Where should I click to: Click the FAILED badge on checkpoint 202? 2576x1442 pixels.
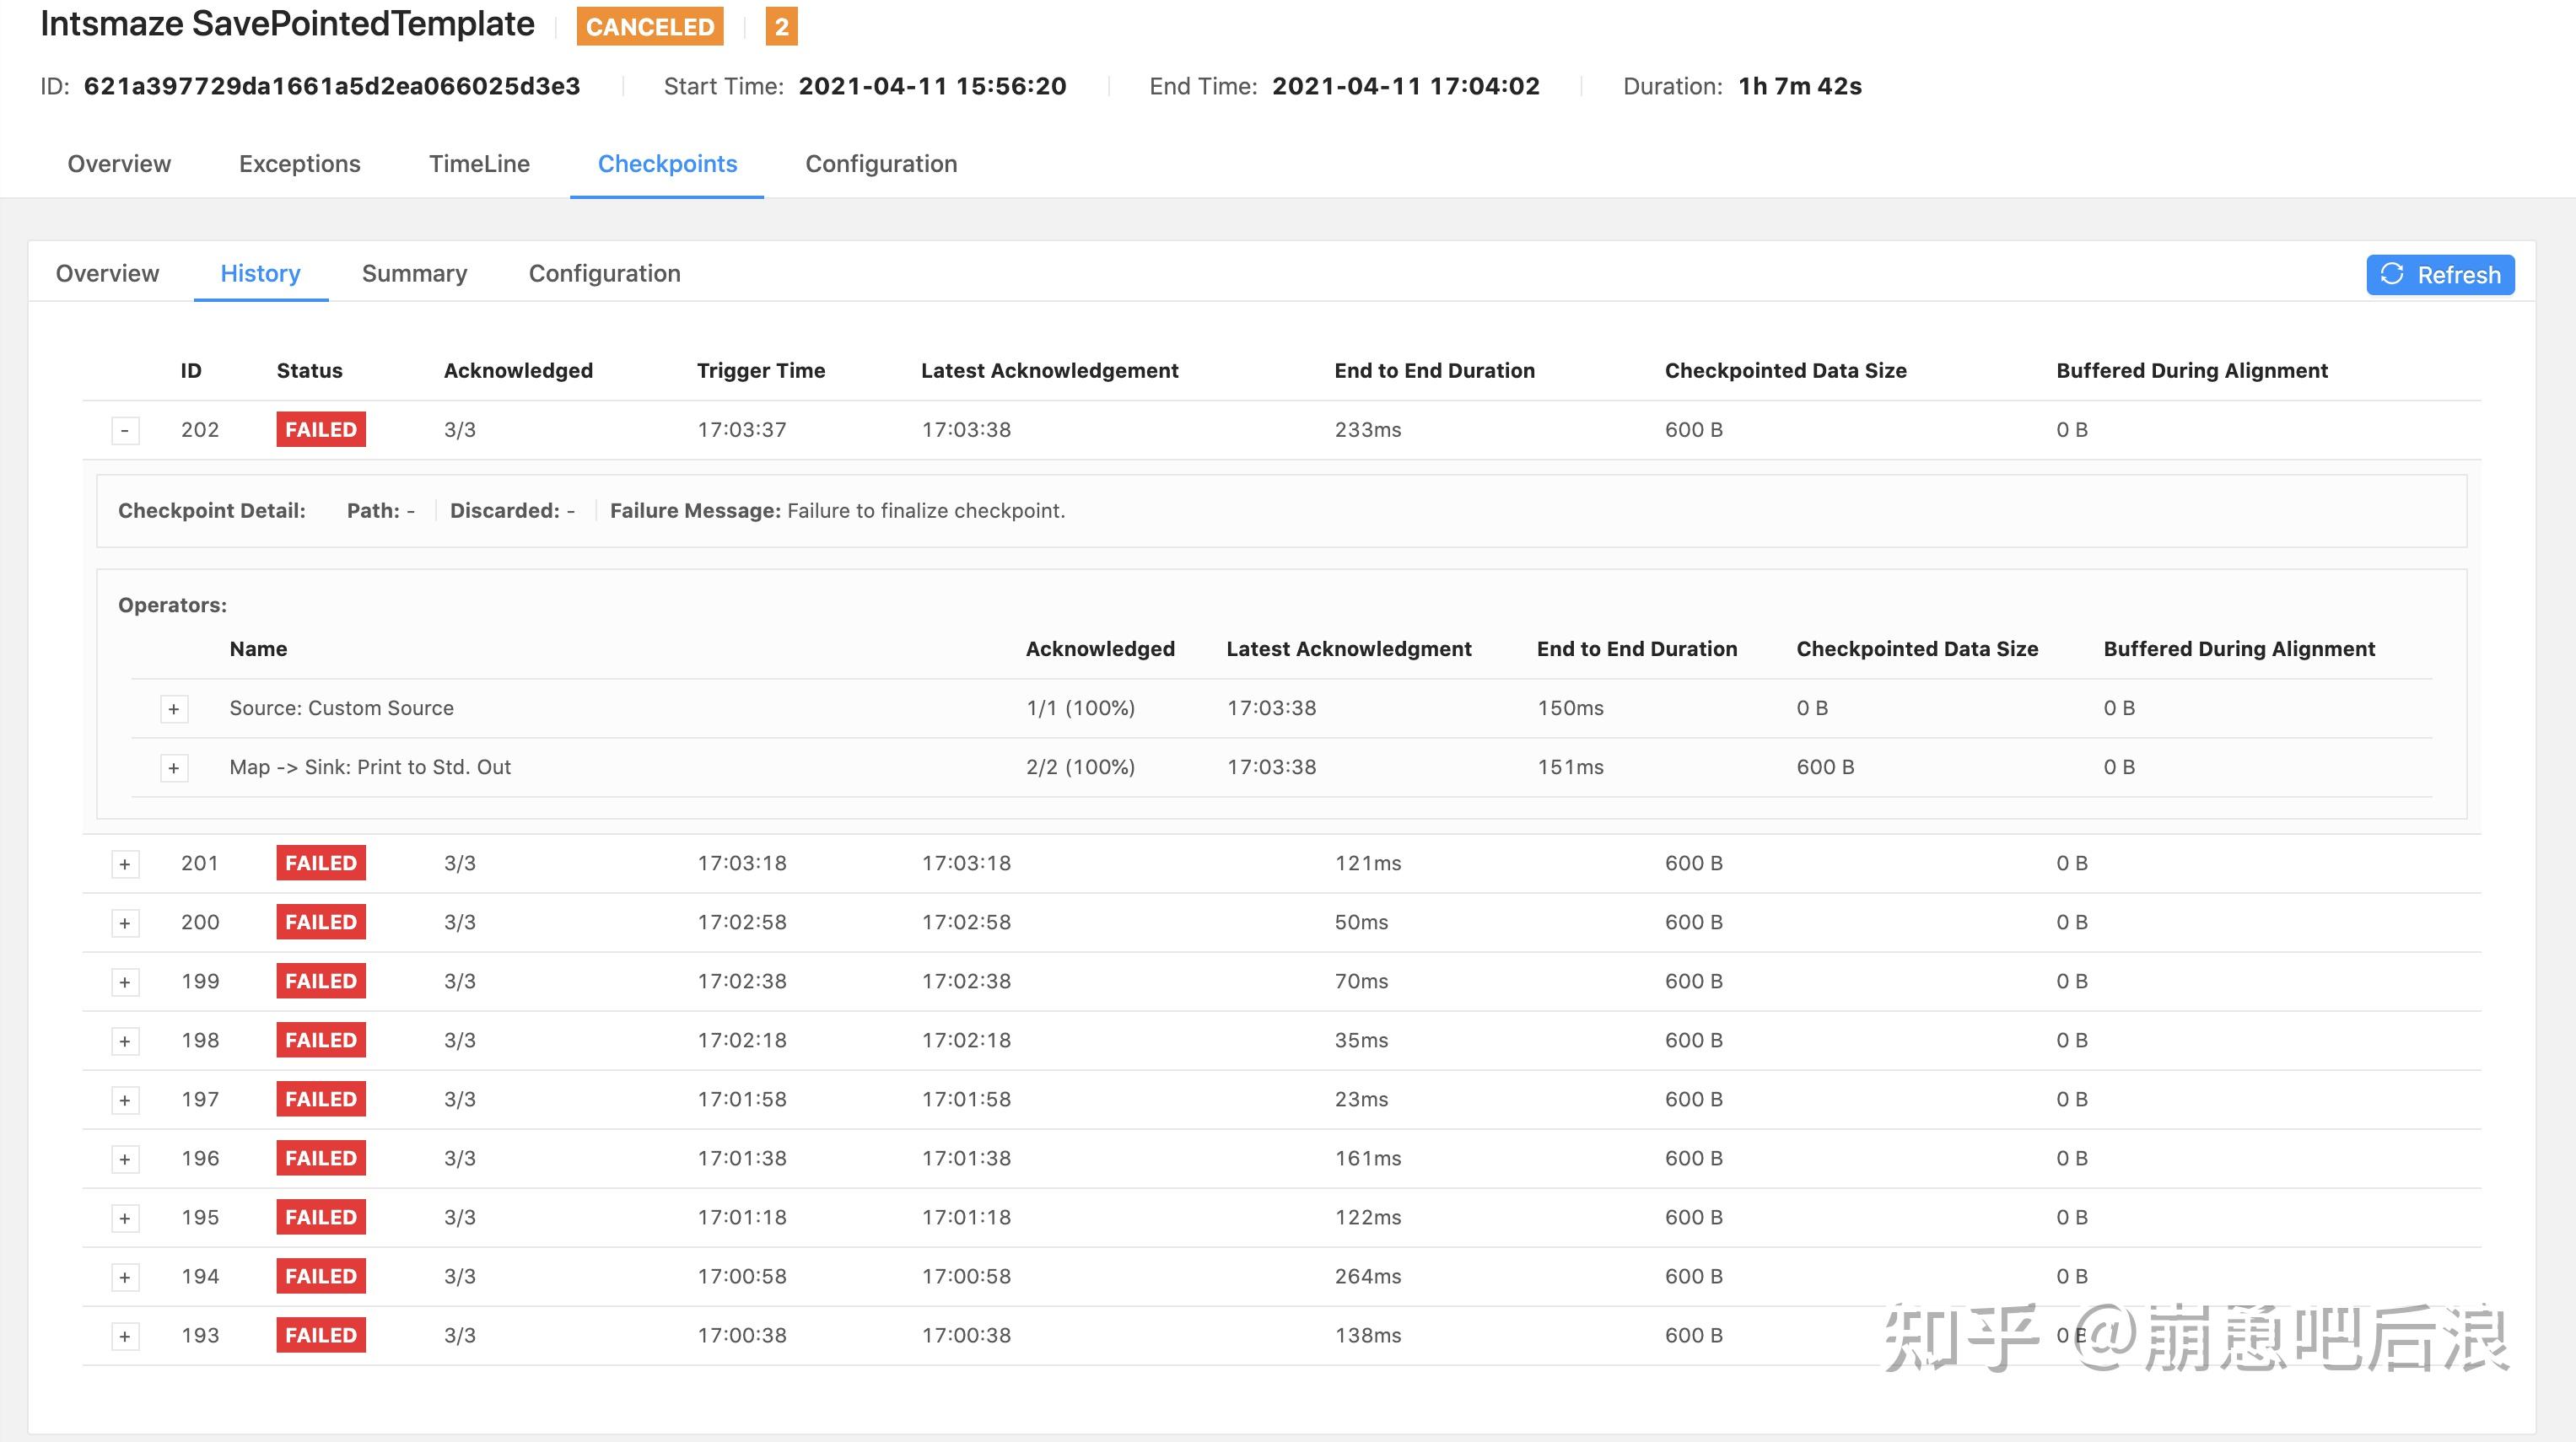(320, 429)
